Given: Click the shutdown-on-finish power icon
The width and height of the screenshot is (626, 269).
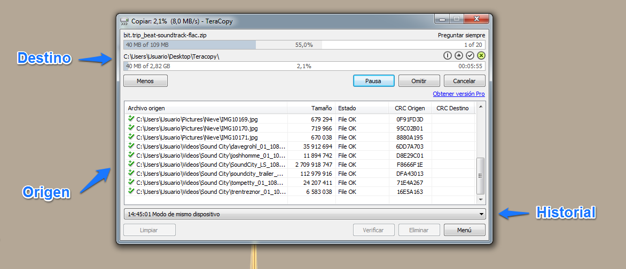Looking at the screenshot, I should [x=448, y=56].
